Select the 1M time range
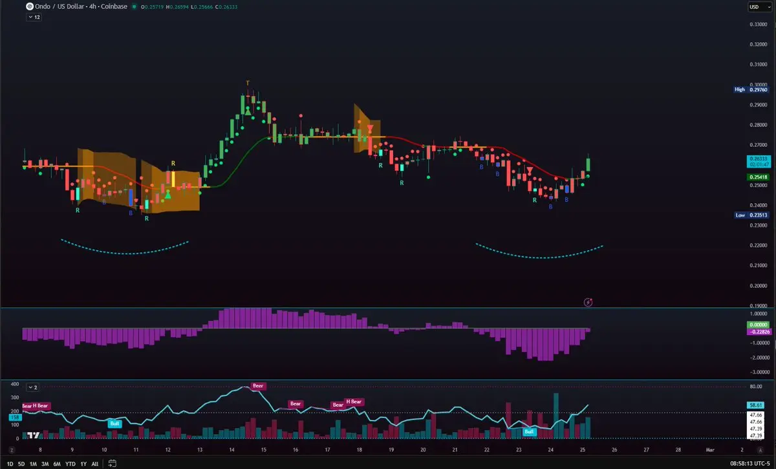Viewport: 776px width, 469px height. pyautogui.click(x=33, y=463)
